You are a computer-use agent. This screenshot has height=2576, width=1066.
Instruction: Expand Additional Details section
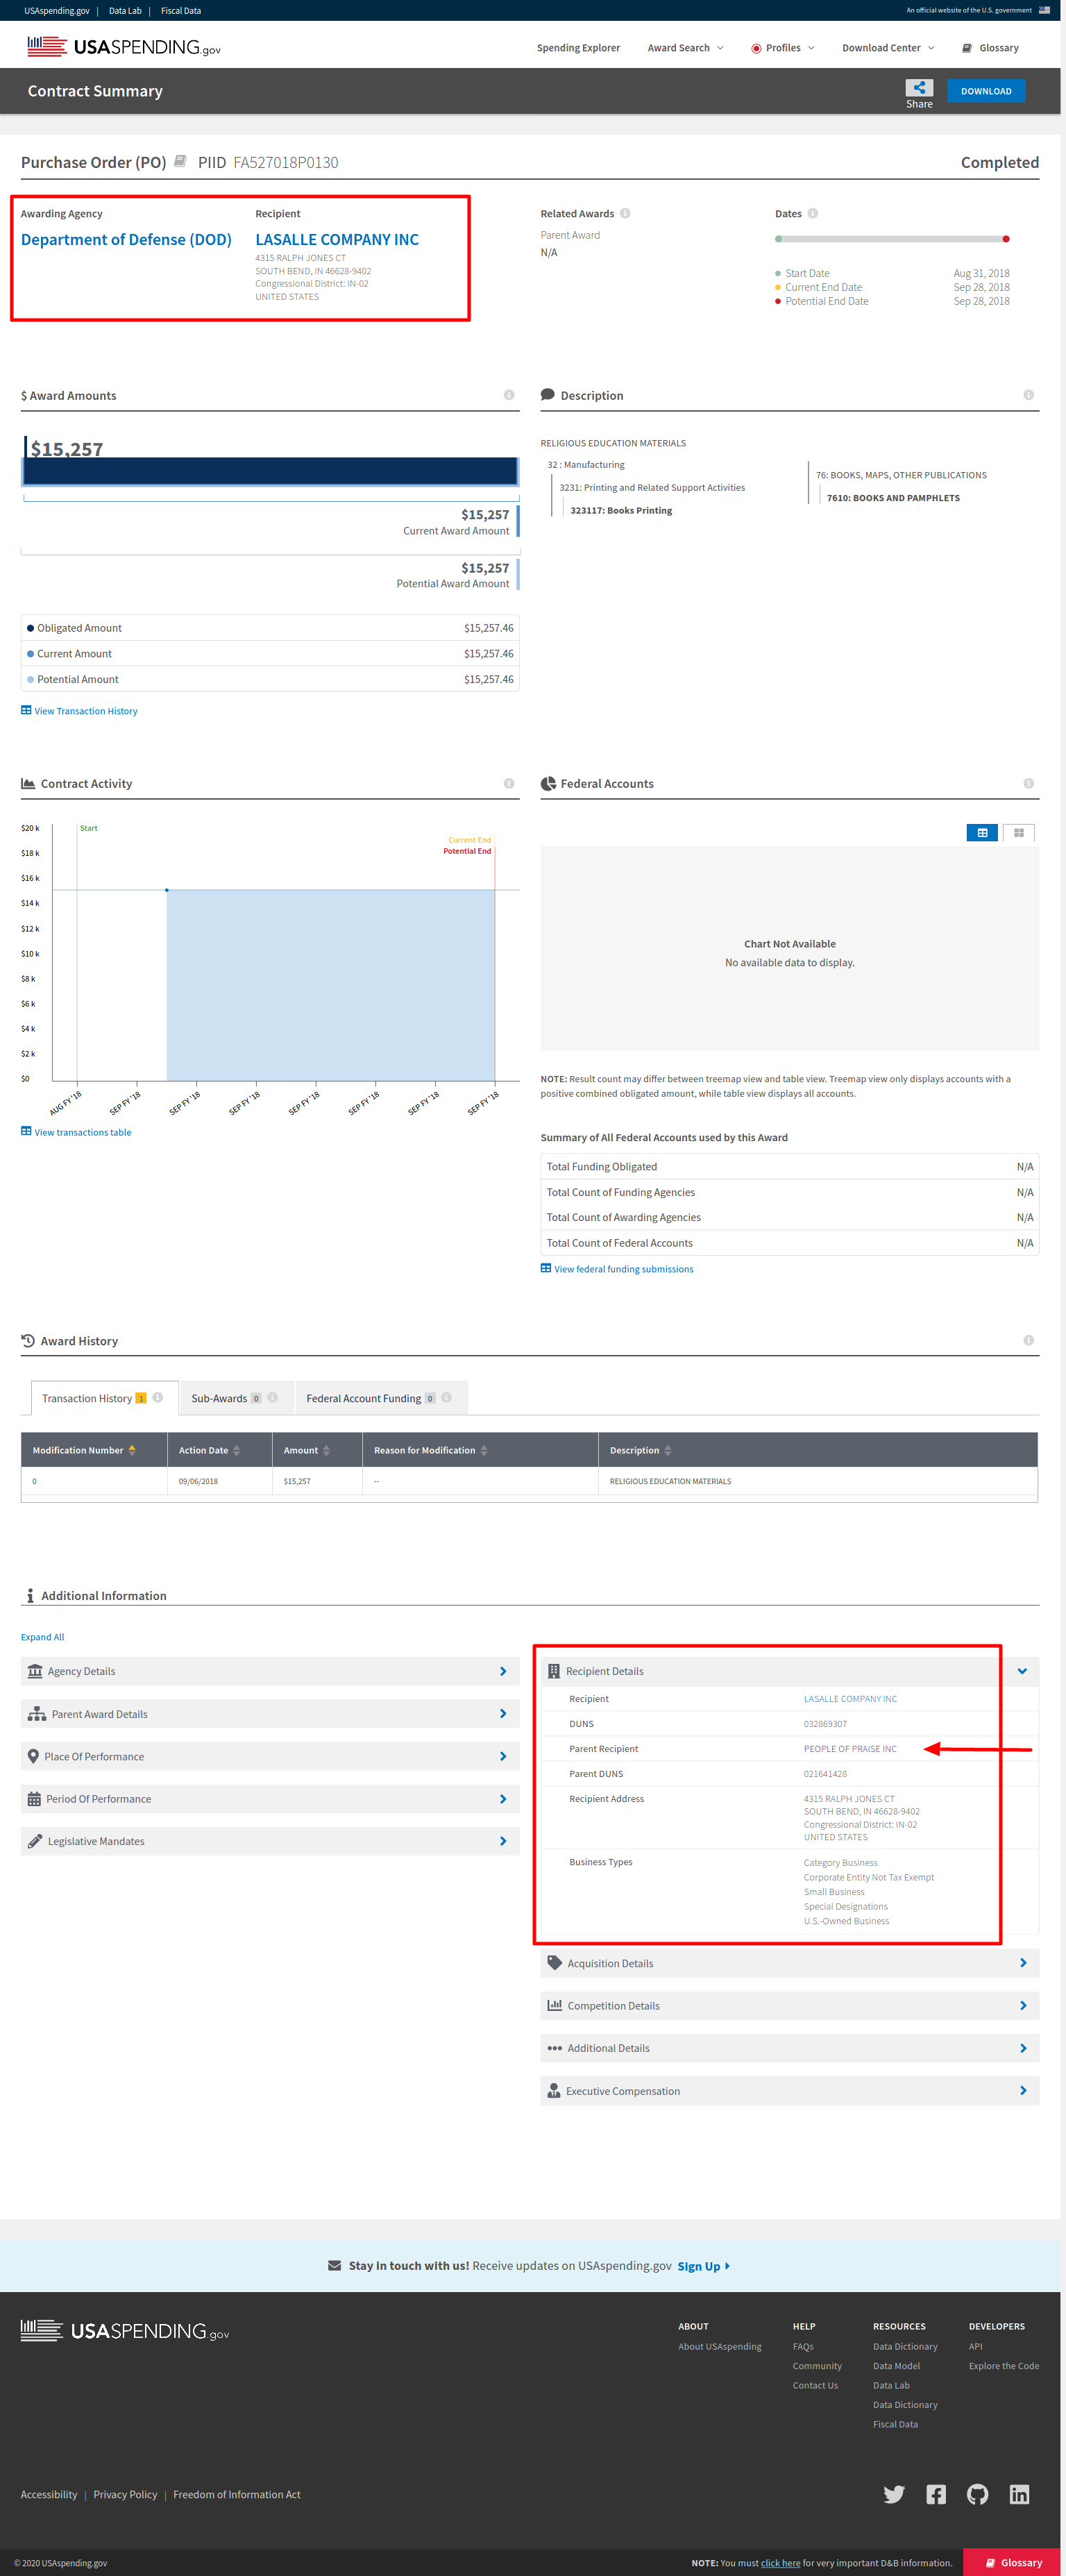(x=790, y=2048)
